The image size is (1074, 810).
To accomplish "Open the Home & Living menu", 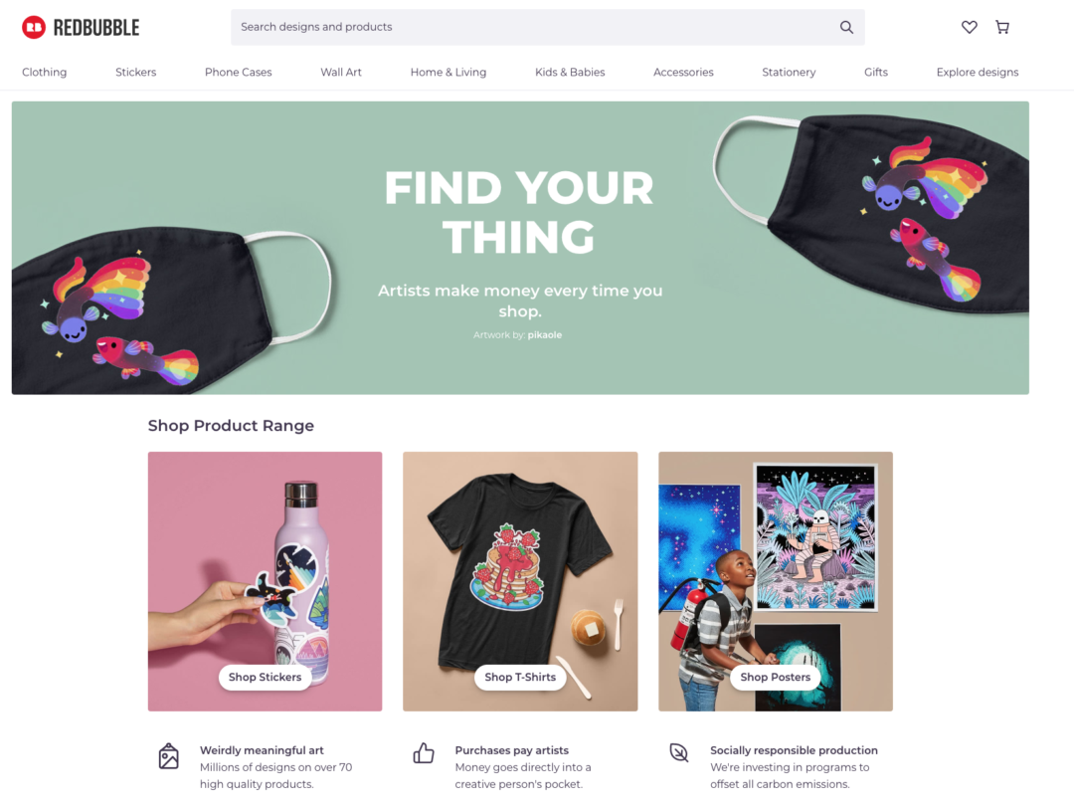I will coord(448,72).
